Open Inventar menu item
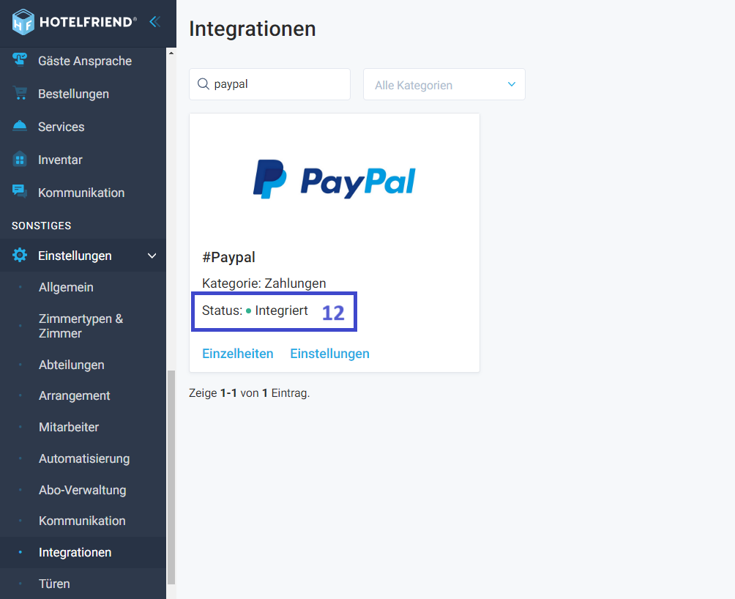Image resolution: width=735 pixels, height=599 pixels. click(60, 160)
